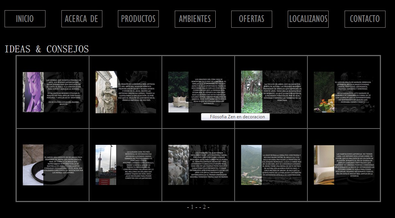Viewport: 395px width, 218px height.
Task: Click the CONTACTO menu button
Action: 365,19
